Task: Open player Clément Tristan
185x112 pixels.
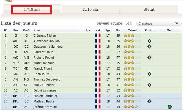Action: (45, 36)
